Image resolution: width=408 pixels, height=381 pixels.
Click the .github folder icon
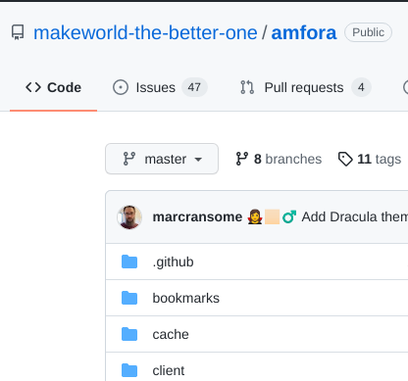pyautogui.click(x=129, y=262)
